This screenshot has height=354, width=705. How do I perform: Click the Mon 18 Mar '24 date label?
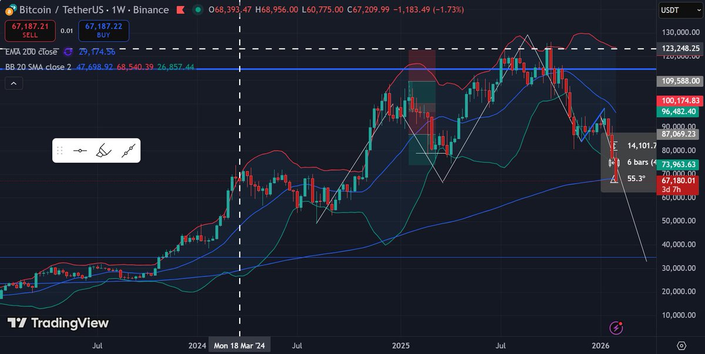(240, 346)
